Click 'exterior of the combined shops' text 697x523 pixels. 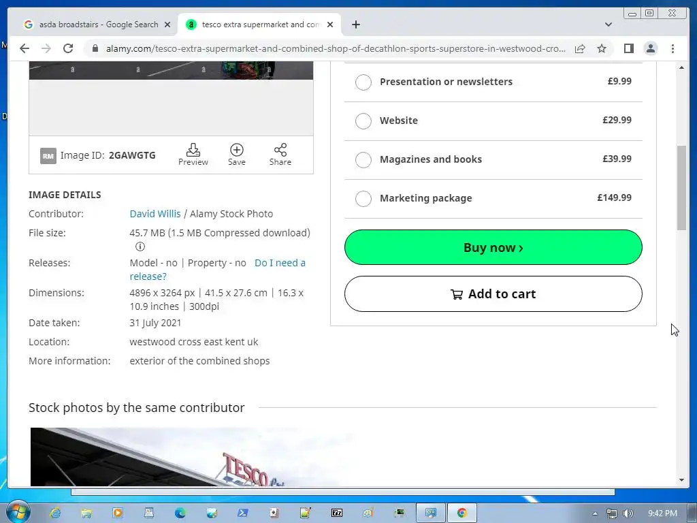coord(199,361)
